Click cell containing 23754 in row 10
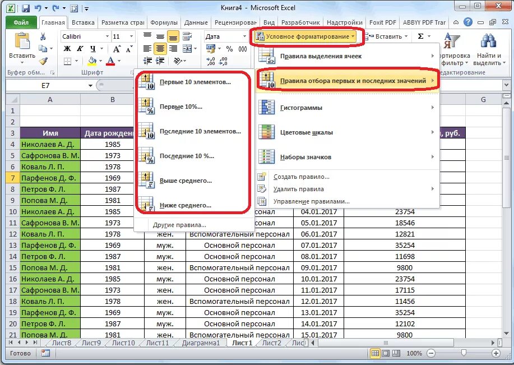 pyautogui.click(x=405, y=212)
